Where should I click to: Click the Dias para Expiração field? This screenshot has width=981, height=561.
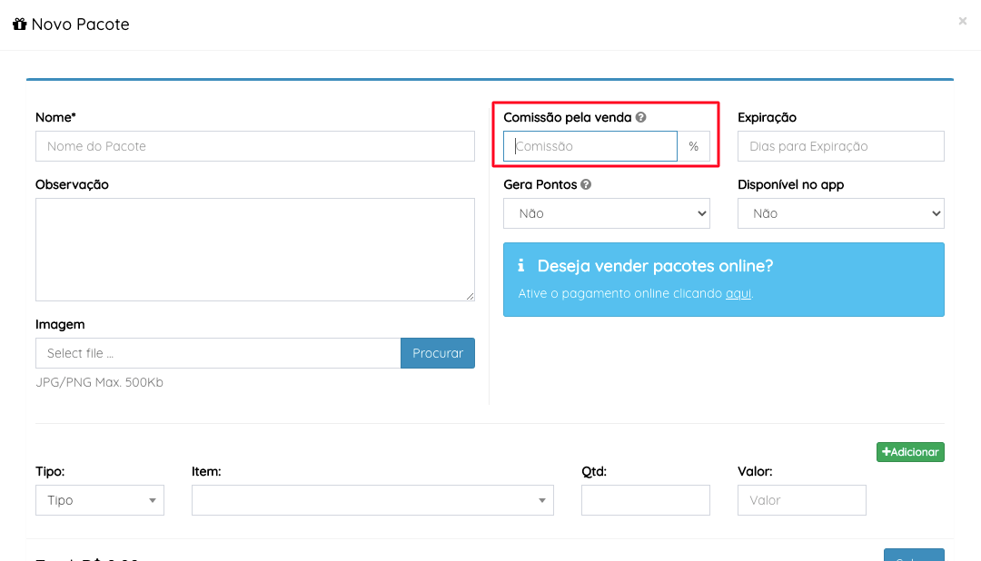840,146
